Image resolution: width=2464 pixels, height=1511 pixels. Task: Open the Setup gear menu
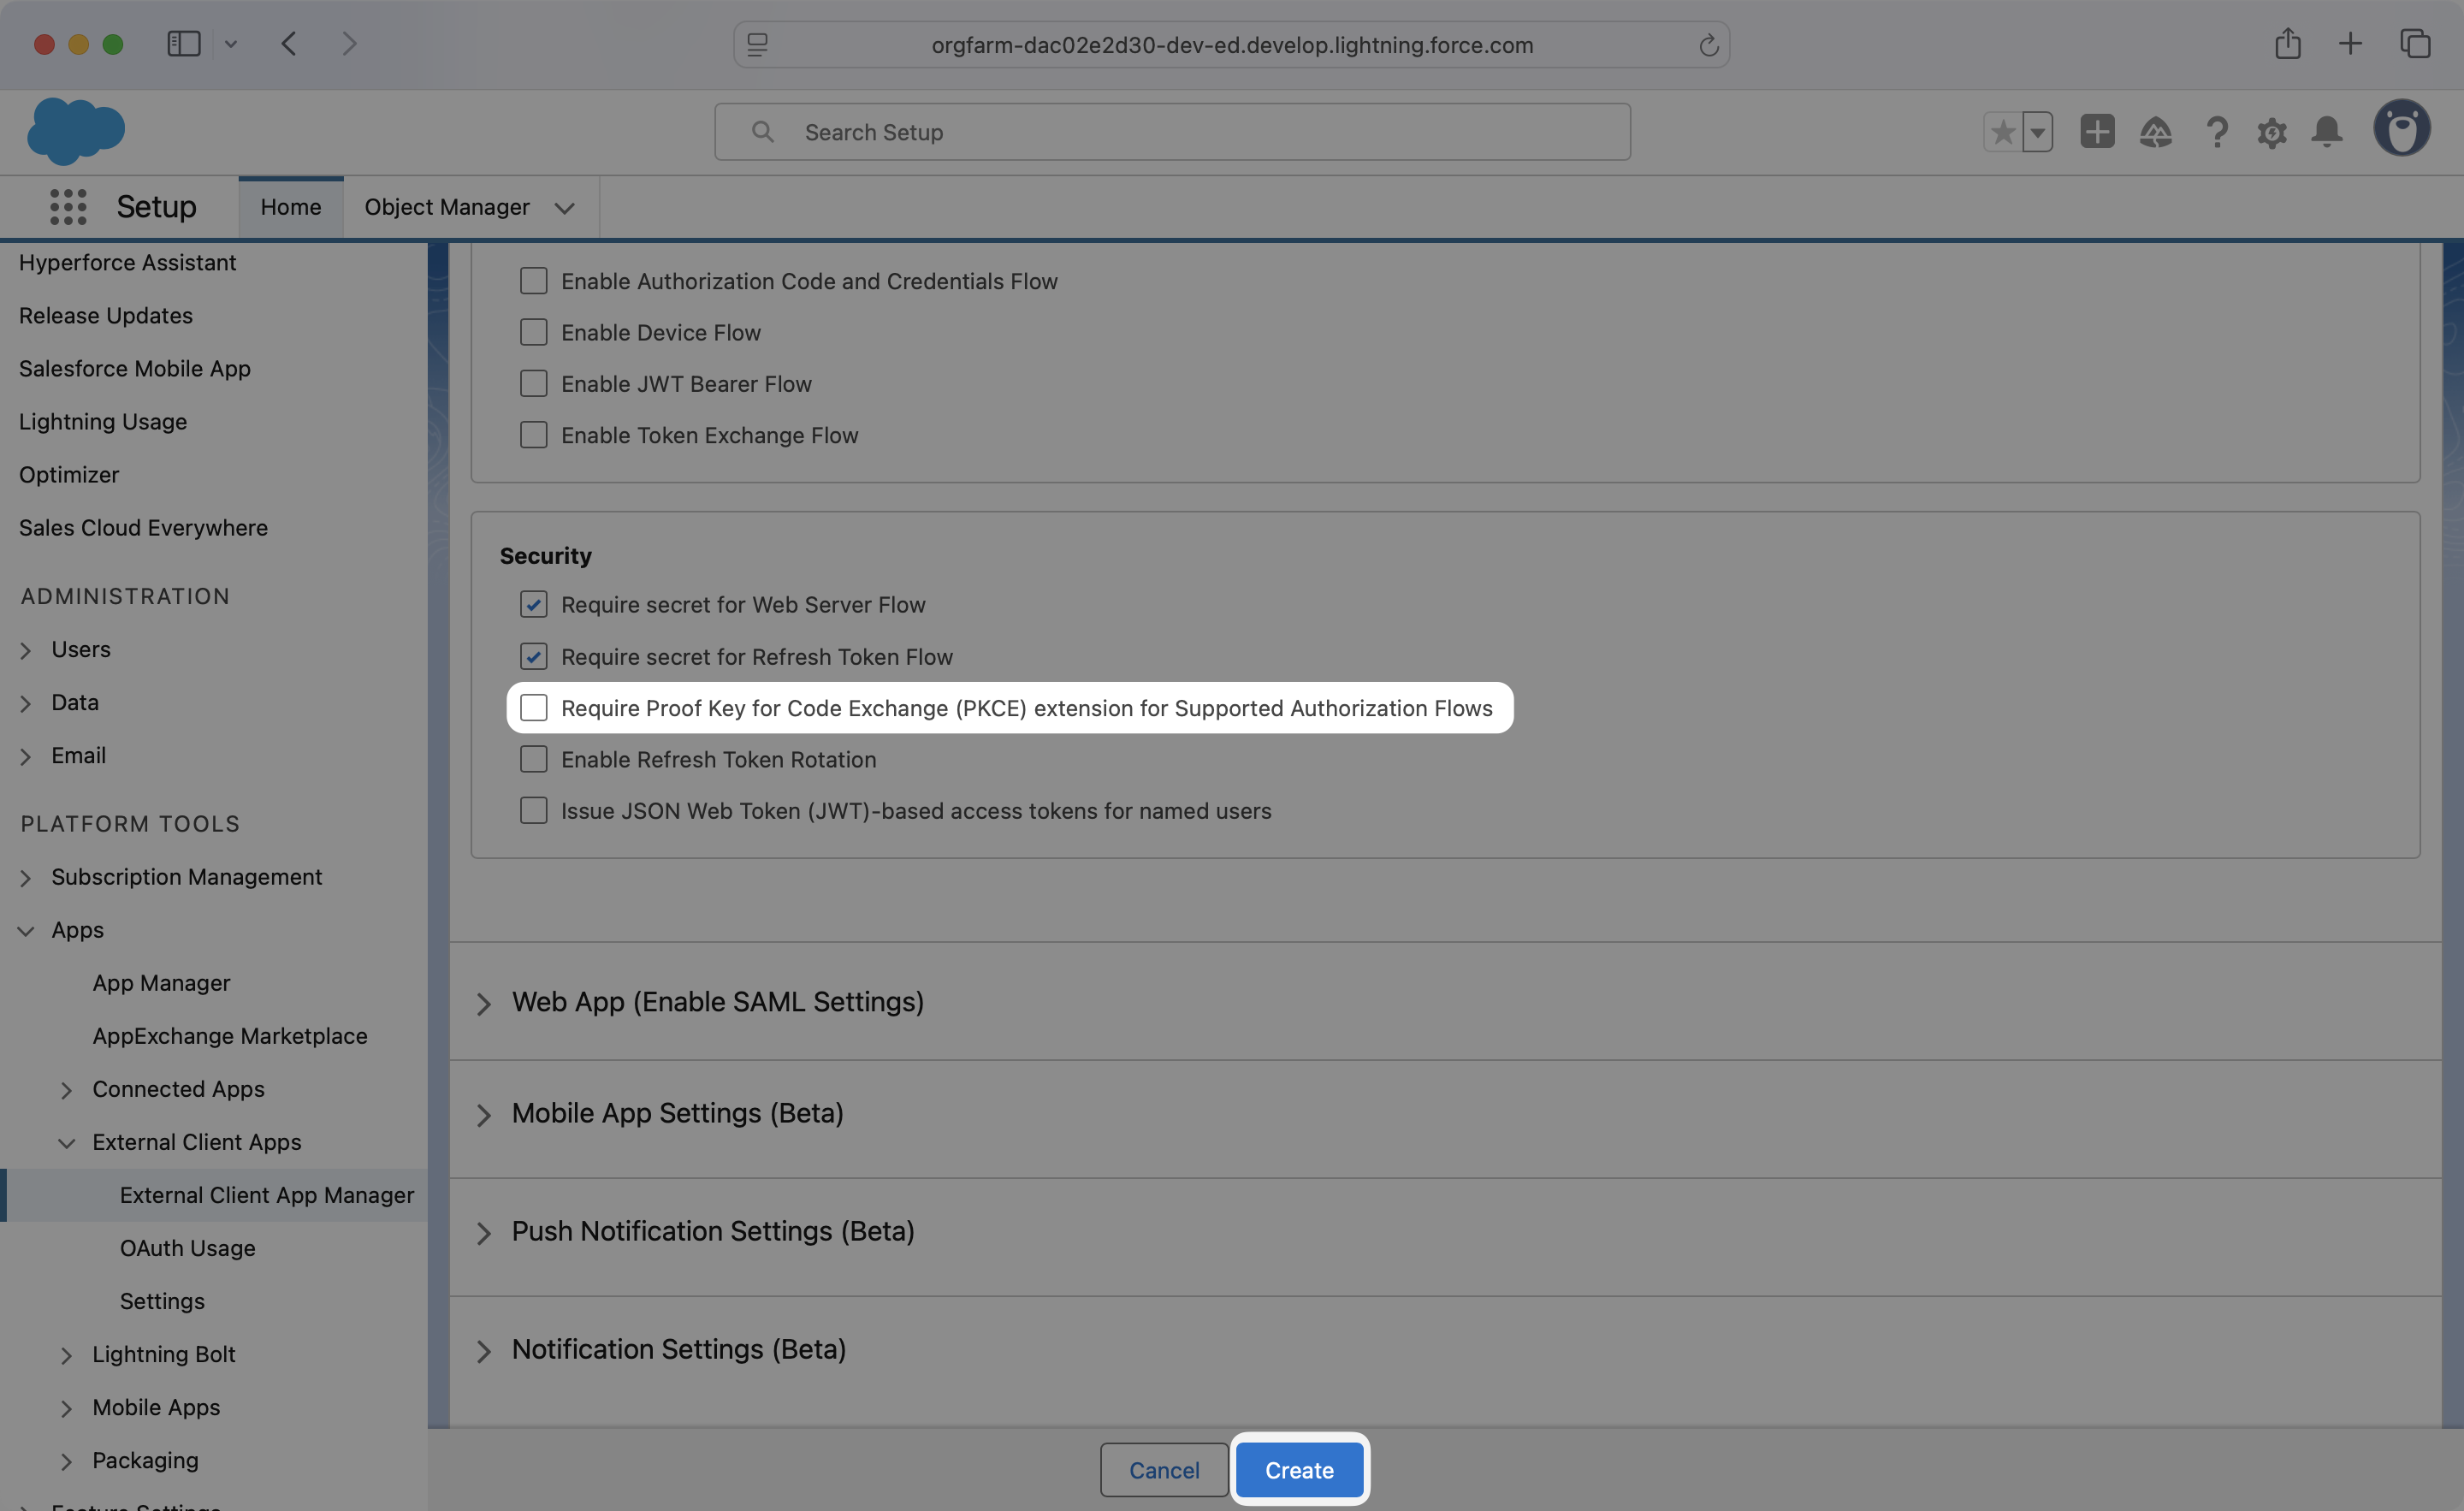[2271, 132]
